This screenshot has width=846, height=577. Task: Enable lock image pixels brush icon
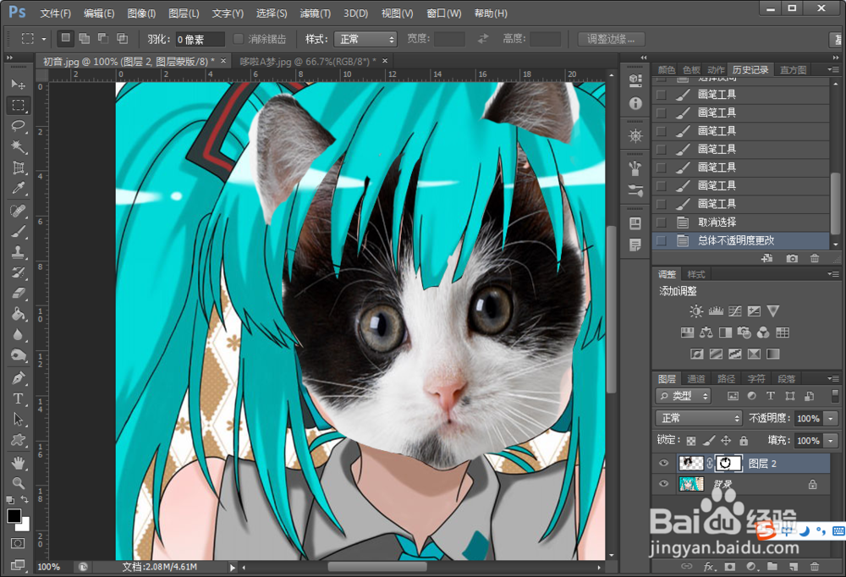tap(709, 441)
